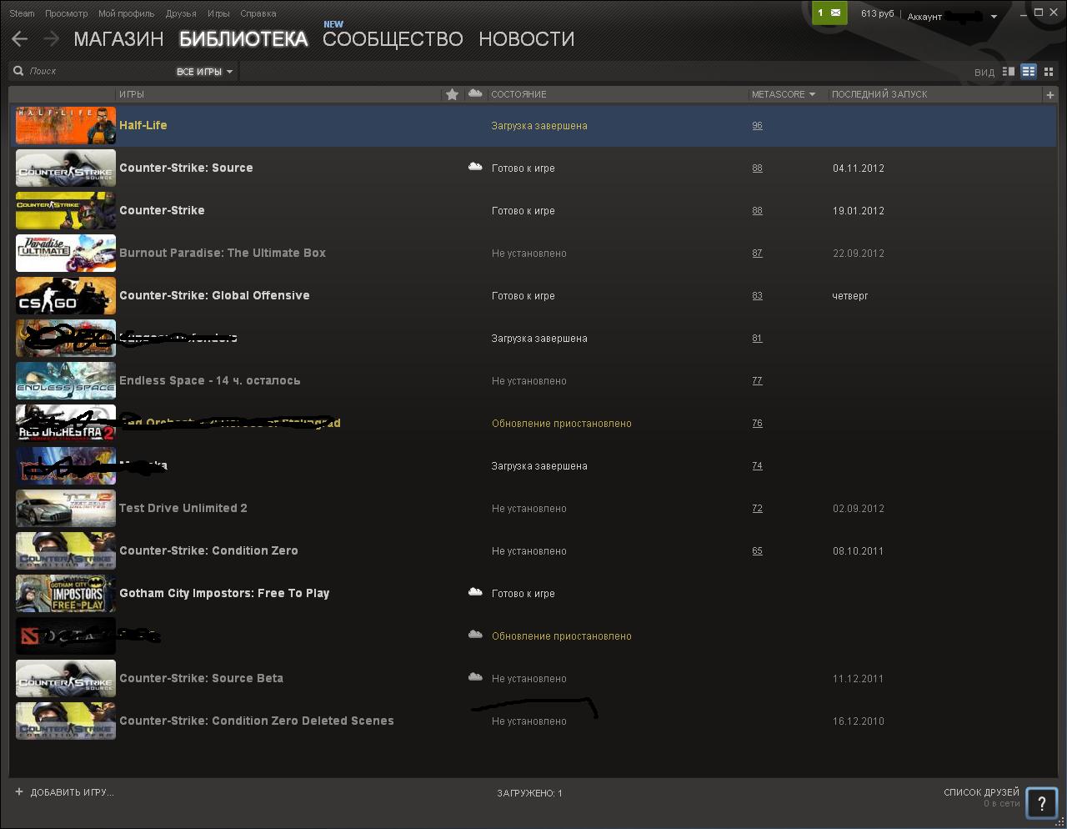Click the date 04.11.2012
Screen dimensions: 1067x829
pos(859,168)
